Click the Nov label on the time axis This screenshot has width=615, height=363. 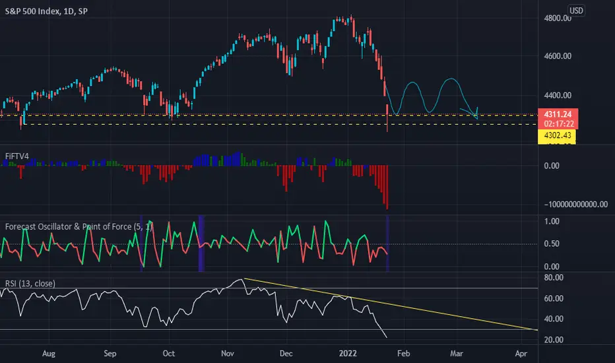coord(228,354)
